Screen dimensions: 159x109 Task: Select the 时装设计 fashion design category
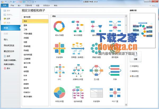point(35,92)
